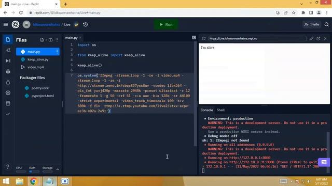
Task: Open the Chrome tab search dropdown arrow
Action: [301, 4]
